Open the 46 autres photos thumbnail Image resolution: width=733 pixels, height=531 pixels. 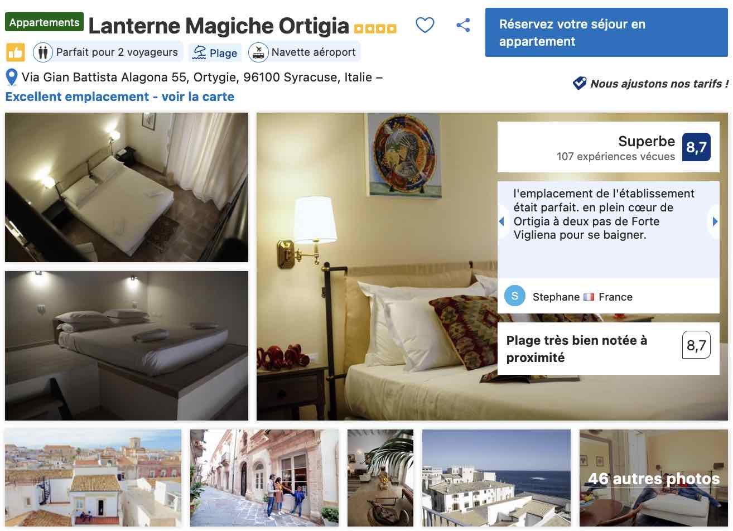pyautogui.click(x=654, y=478)
